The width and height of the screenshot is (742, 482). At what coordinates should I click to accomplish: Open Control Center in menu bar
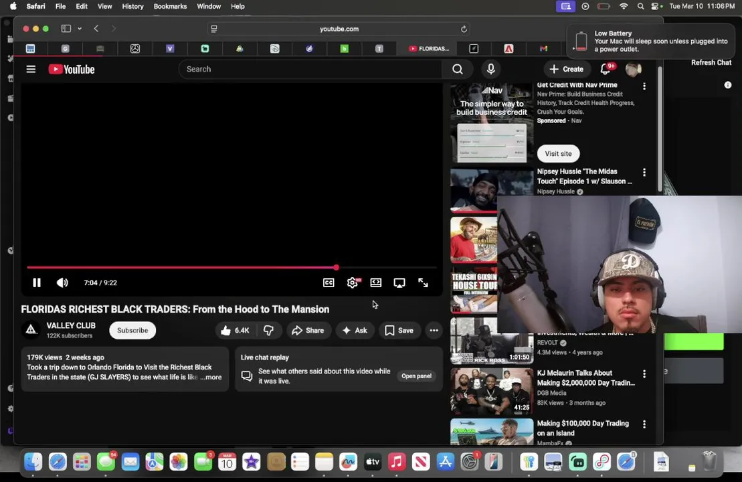point(656,6)
